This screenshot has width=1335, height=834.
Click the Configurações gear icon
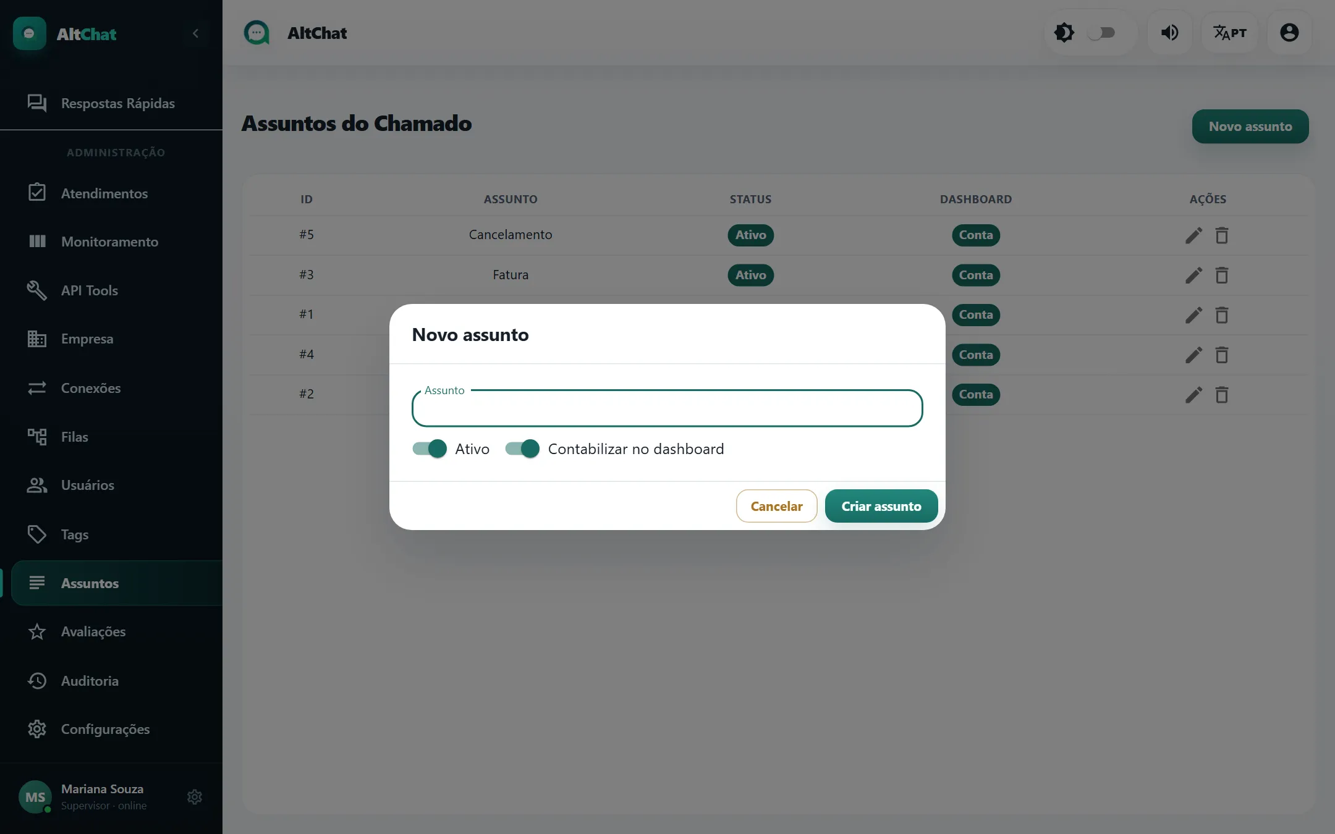coord(37,729)
